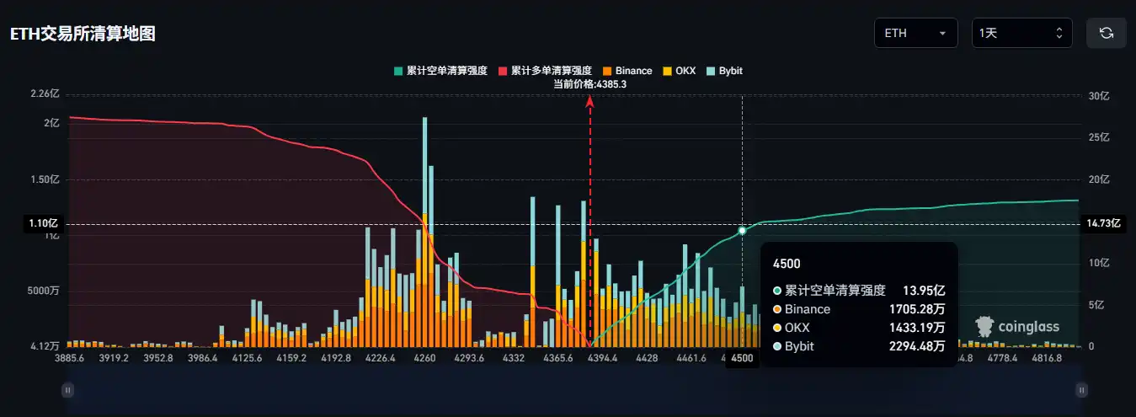Click the highlighted 4500 x-axis label

point(742,358)
